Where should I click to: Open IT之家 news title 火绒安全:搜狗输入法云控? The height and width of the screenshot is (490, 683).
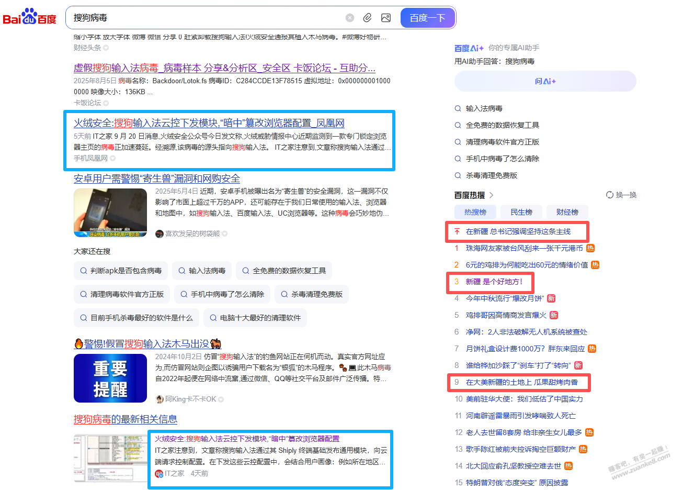pos(247,439)
